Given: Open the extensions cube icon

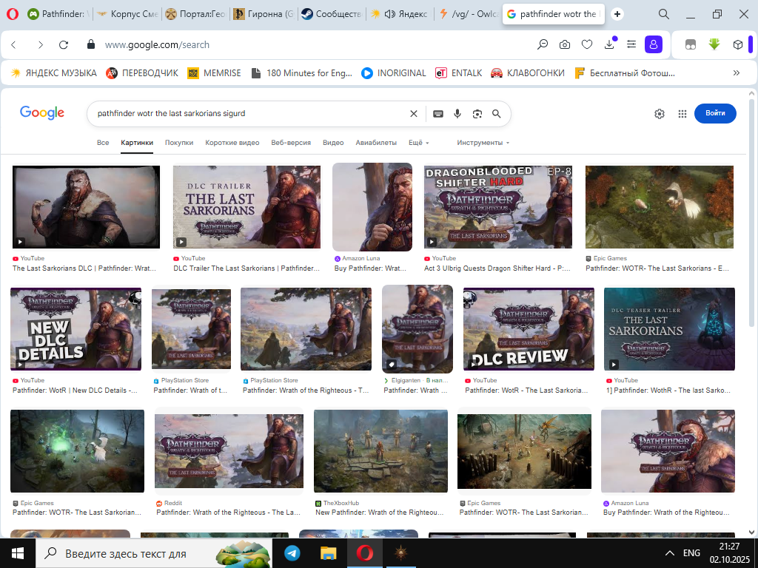Looking at the screenshot, I should tap(737, 44).
